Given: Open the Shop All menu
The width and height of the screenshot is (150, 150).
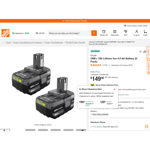Looking at the screenshot, I should 104,33.
